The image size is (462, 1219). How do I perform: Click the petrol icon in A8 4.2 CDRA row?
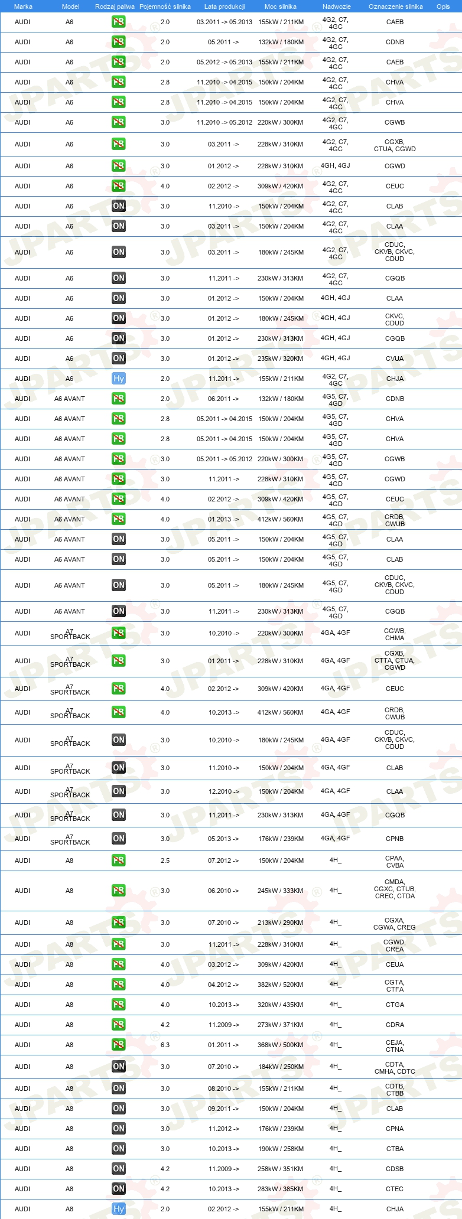click(x=119, y=1025)
